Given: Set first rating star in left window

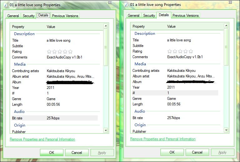Looking at the screenshot, I should 49,52.
